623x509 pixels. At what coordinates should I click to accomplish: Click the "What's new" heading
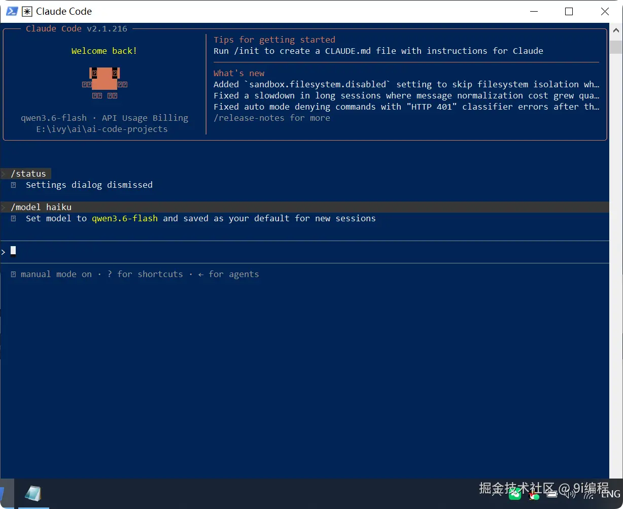point(239,73)
